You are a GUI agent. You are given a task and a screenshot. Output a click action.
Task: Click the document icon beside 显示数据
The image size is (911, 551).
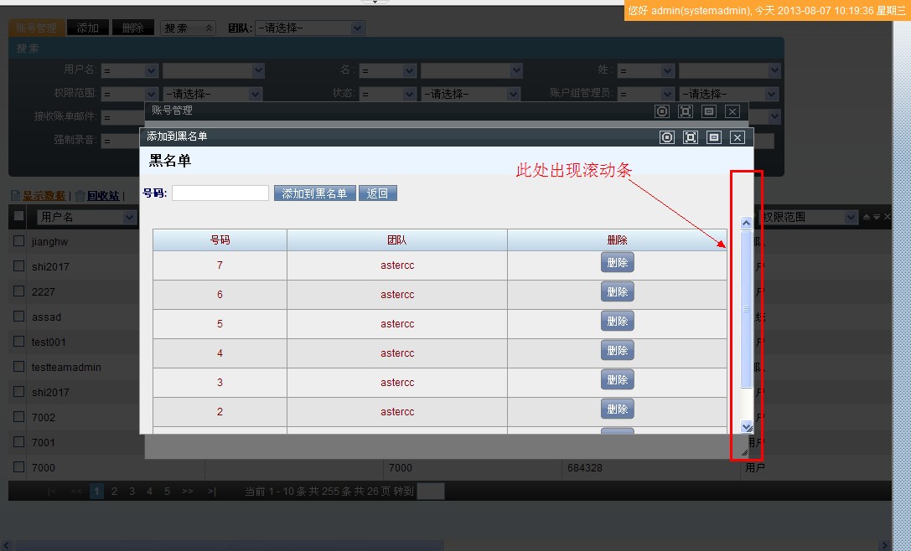click(x=15, y=196)
